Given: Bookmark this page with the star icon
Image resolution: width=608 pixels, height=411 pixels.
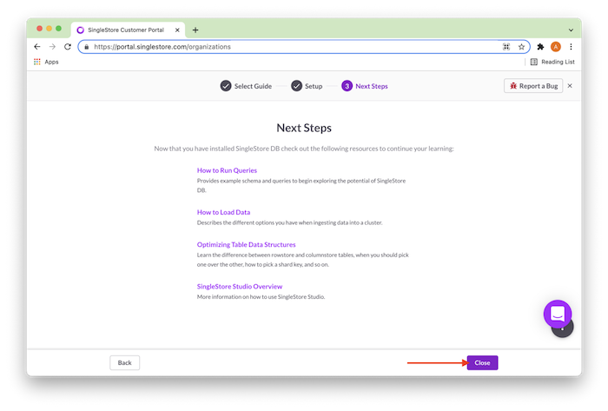Looking at the screenshot, I should pos(521,47).
